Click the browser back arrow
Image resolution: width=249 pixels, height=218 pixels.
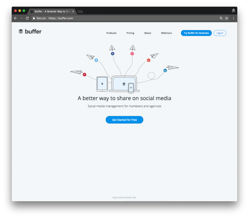click(15, 18)
